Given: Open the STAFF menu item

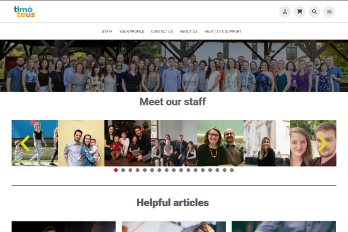Looking at the screenshot, I should (x=107, y=32).
